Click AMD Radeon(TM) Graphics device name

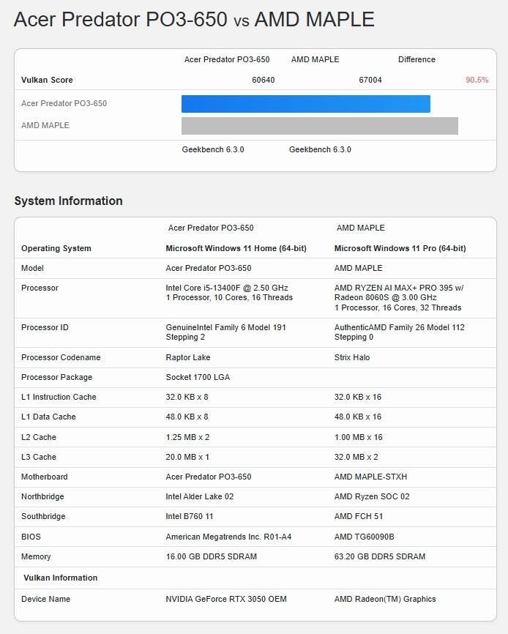coord(385,600)
